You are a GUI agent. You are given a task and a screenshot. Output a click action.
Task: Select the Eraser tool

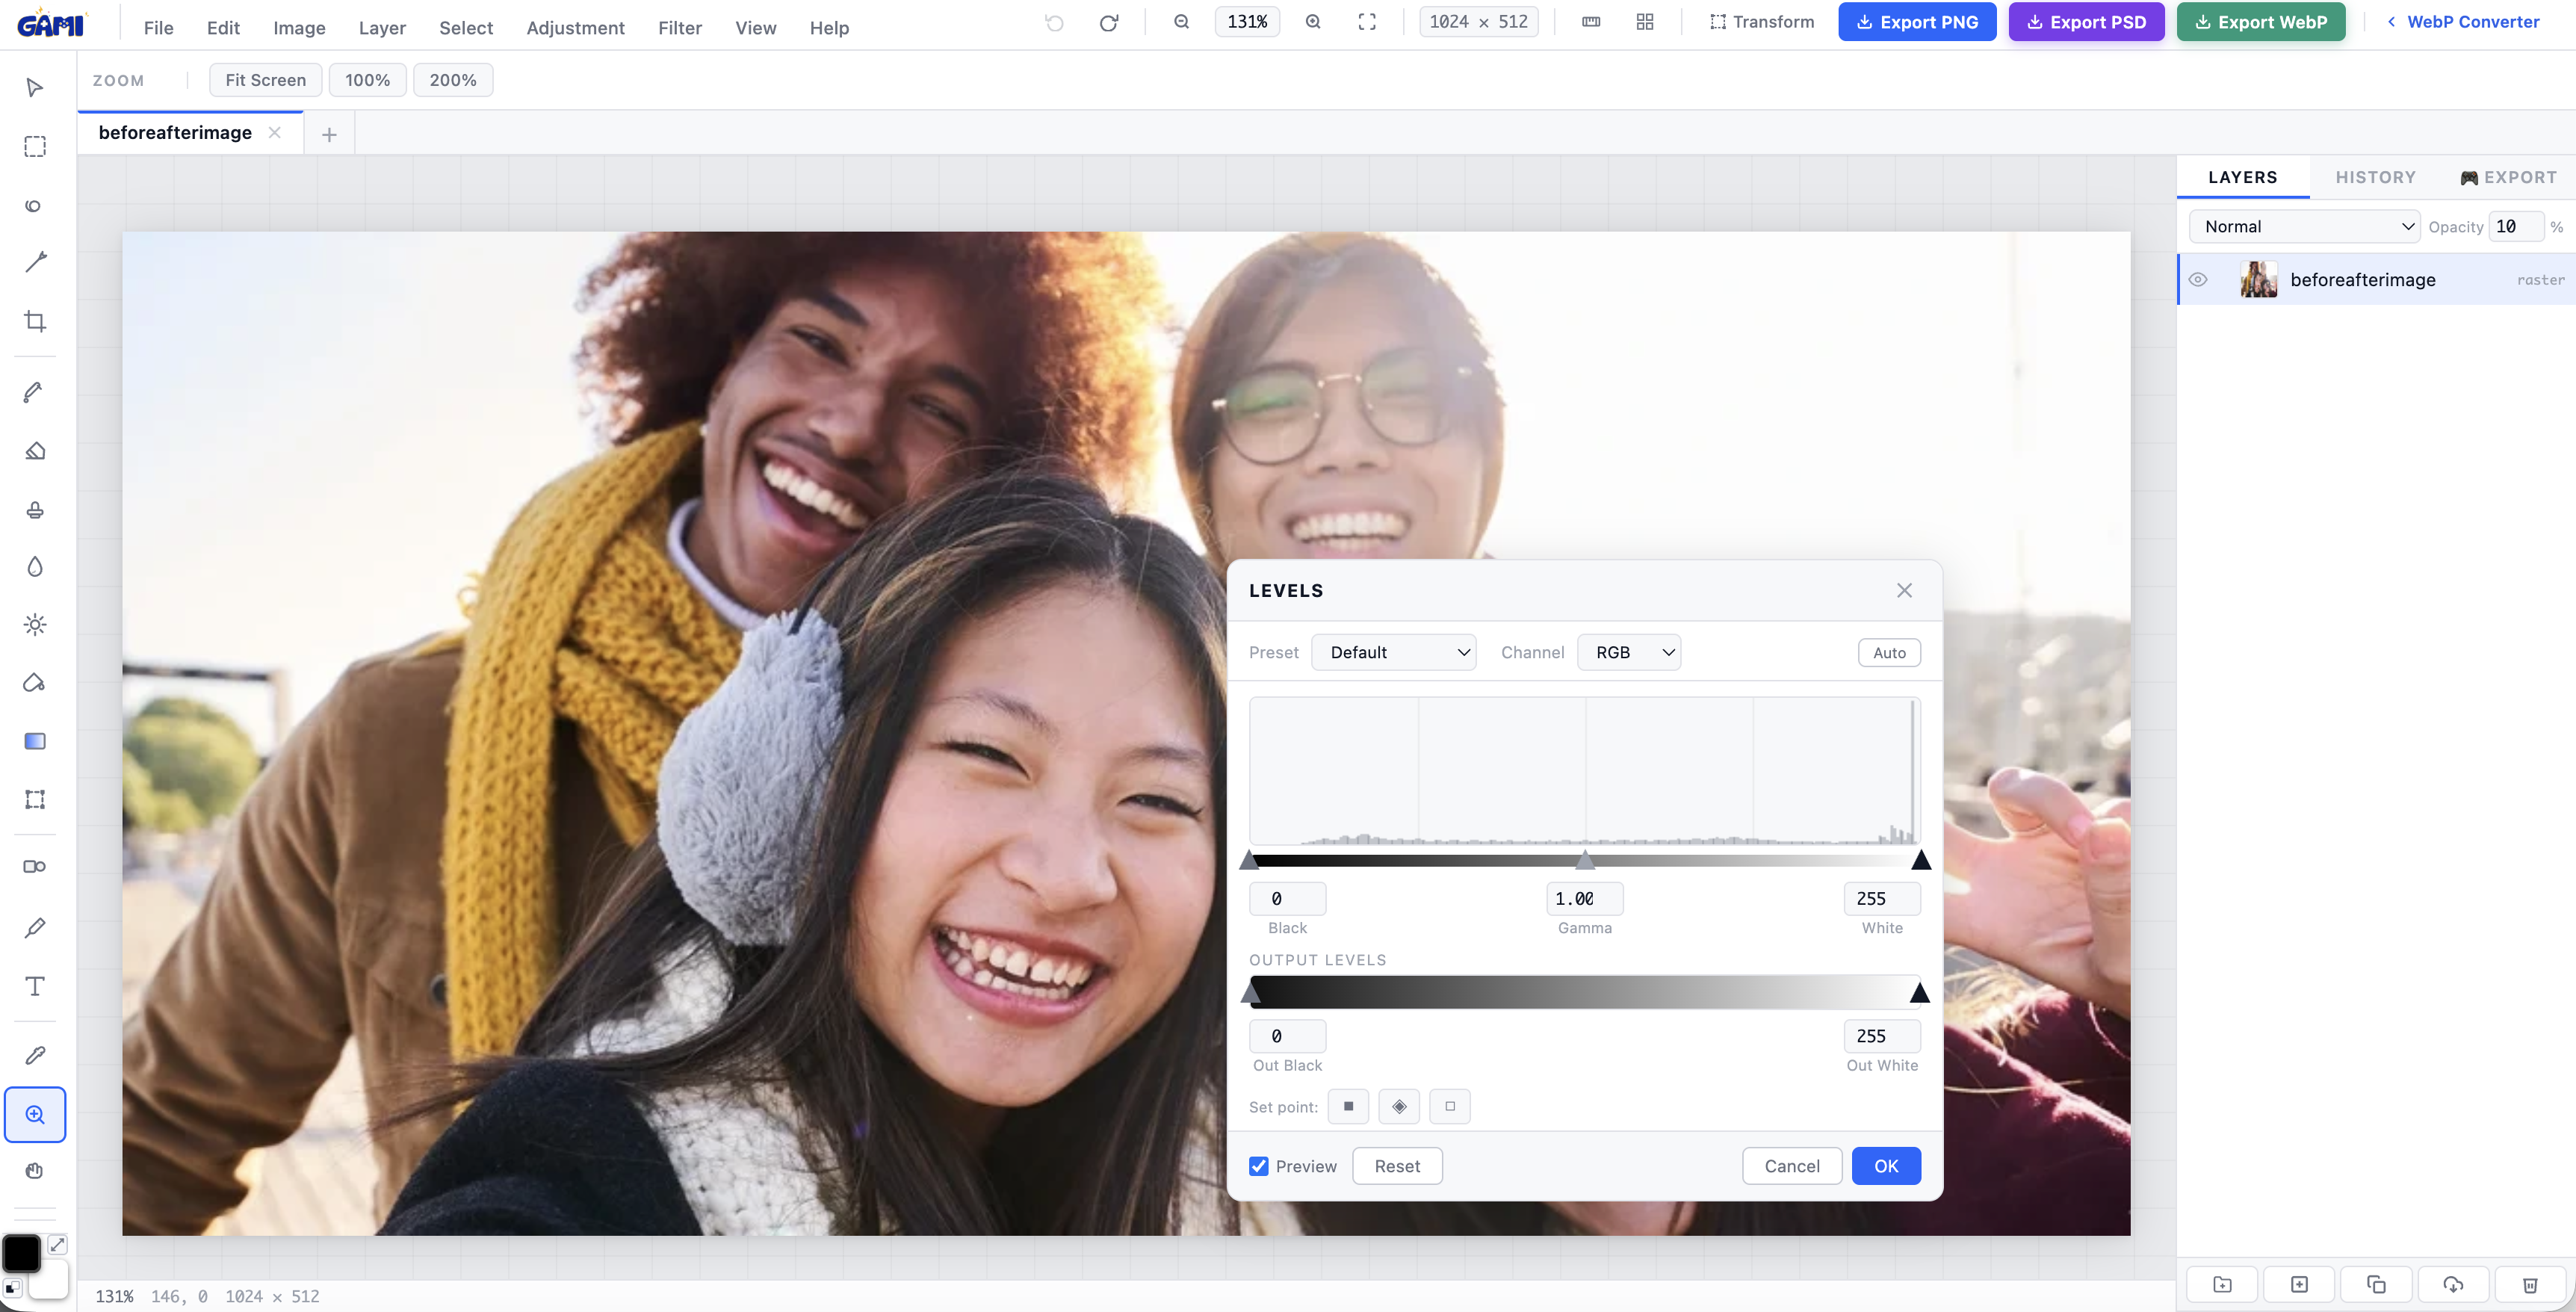tap(35, 451)
